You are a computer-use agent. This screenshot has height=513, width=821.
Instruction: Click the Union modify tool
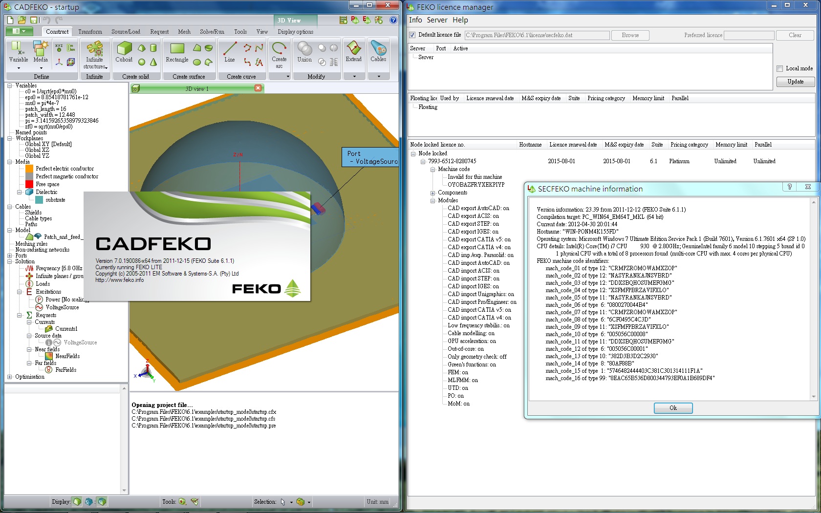[x=304, y=52]
